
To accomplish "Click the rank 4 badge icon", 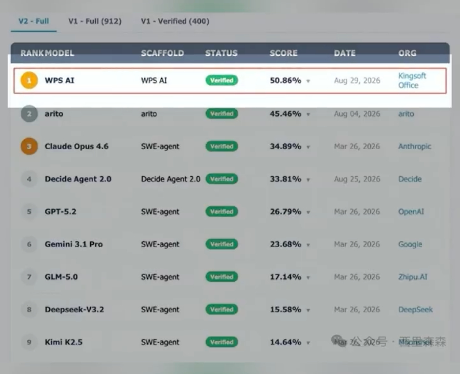I will [x=29, y=179].
